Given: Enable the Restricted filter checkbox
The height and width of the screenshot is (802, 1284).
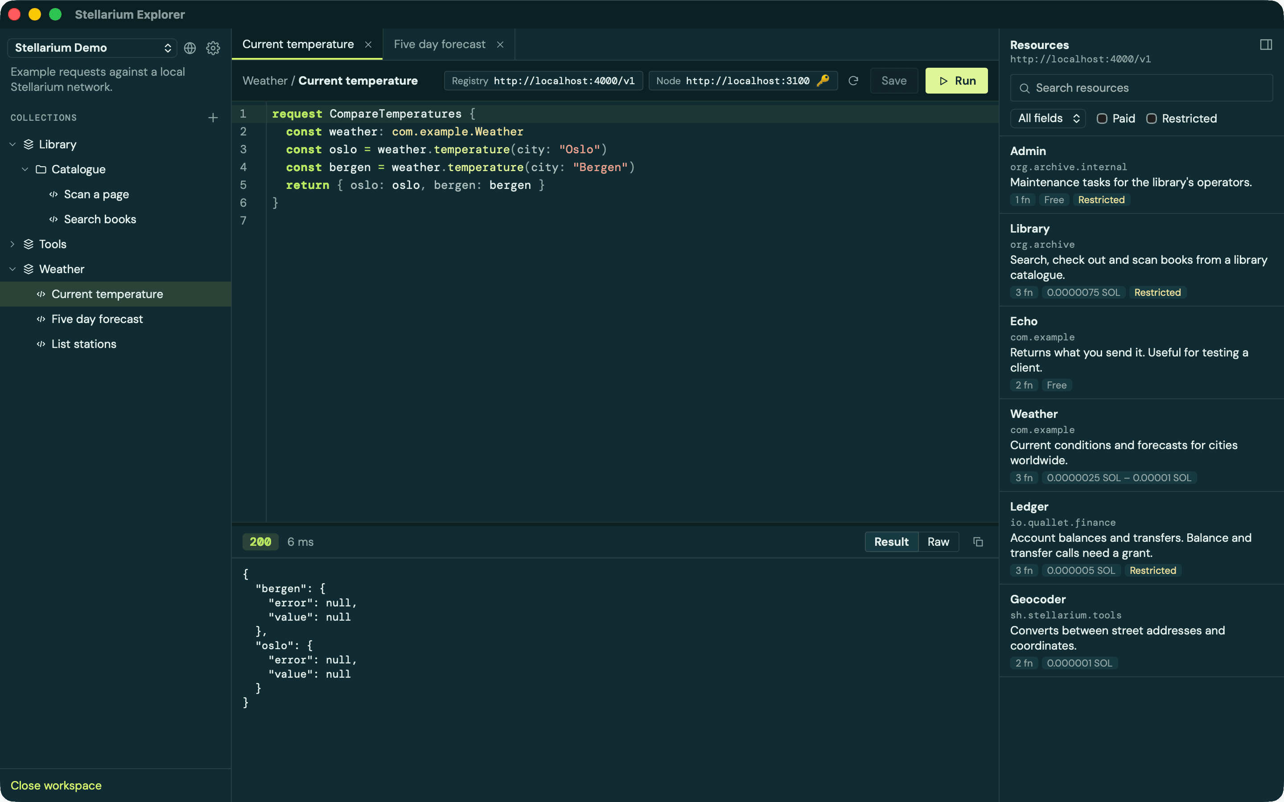Looking at the screenshot, I should [x=1151, y=118].
